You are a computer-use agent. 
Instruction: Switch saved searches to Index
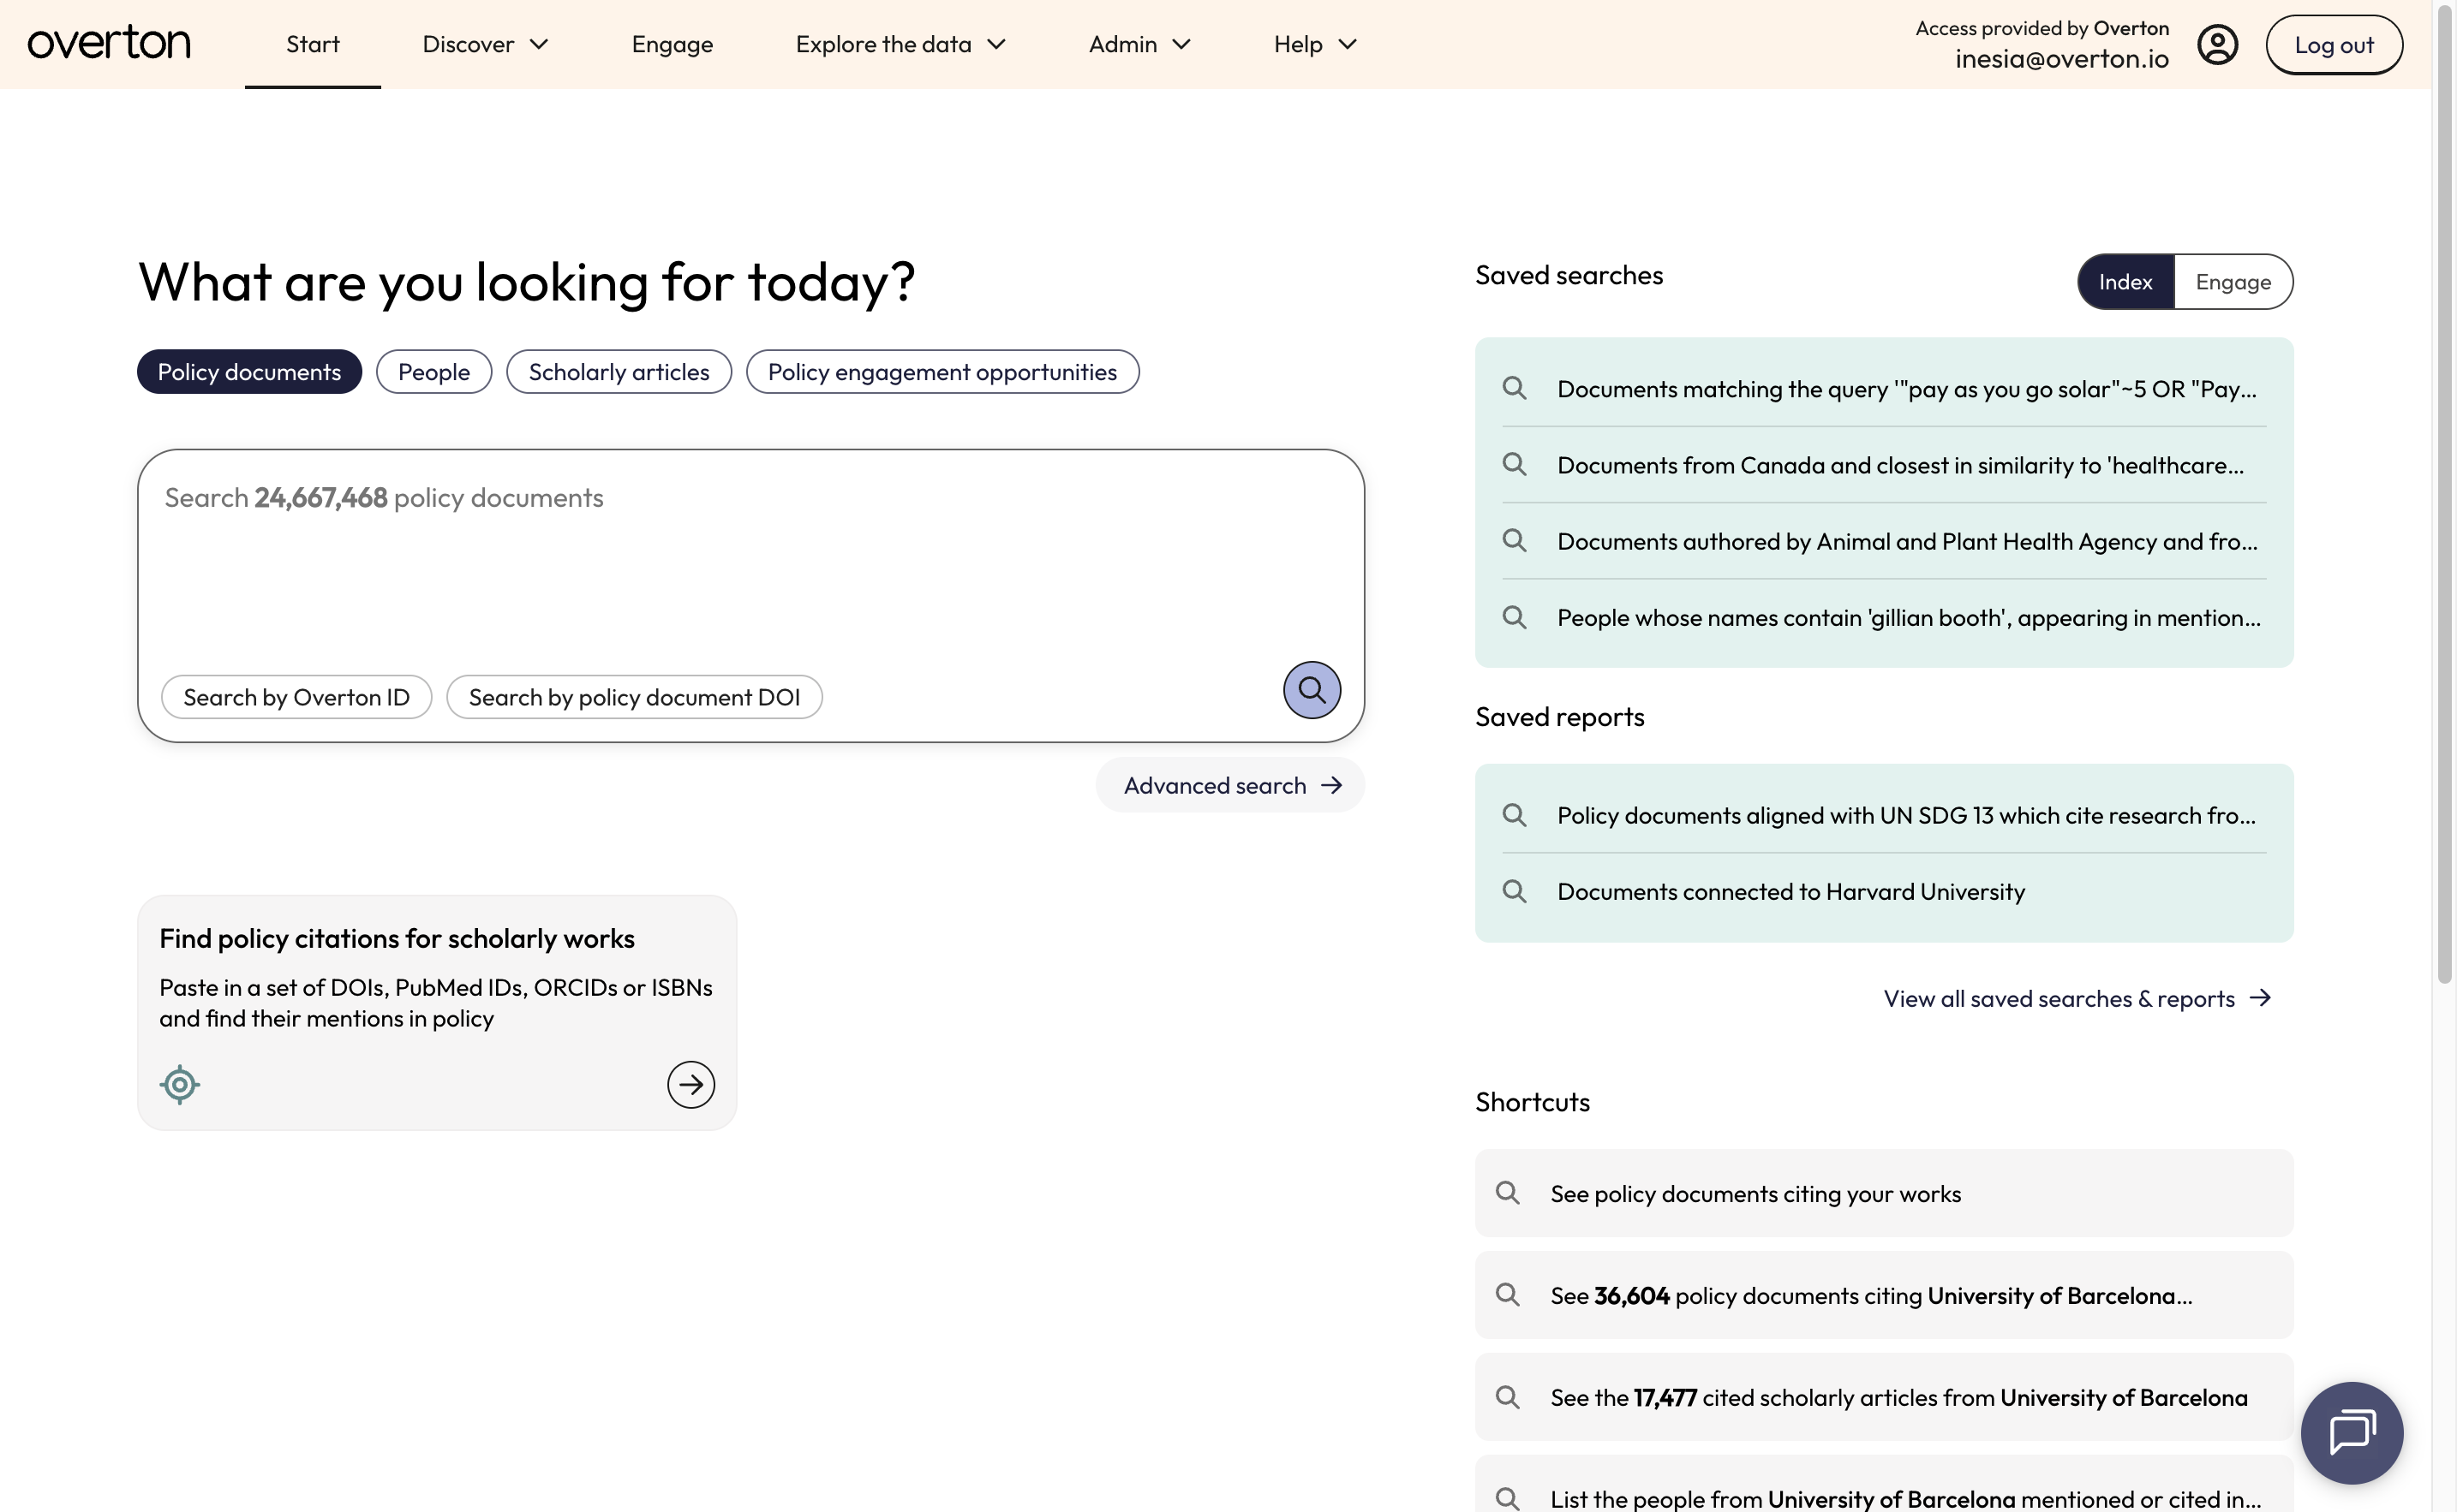pos(2125,282)
